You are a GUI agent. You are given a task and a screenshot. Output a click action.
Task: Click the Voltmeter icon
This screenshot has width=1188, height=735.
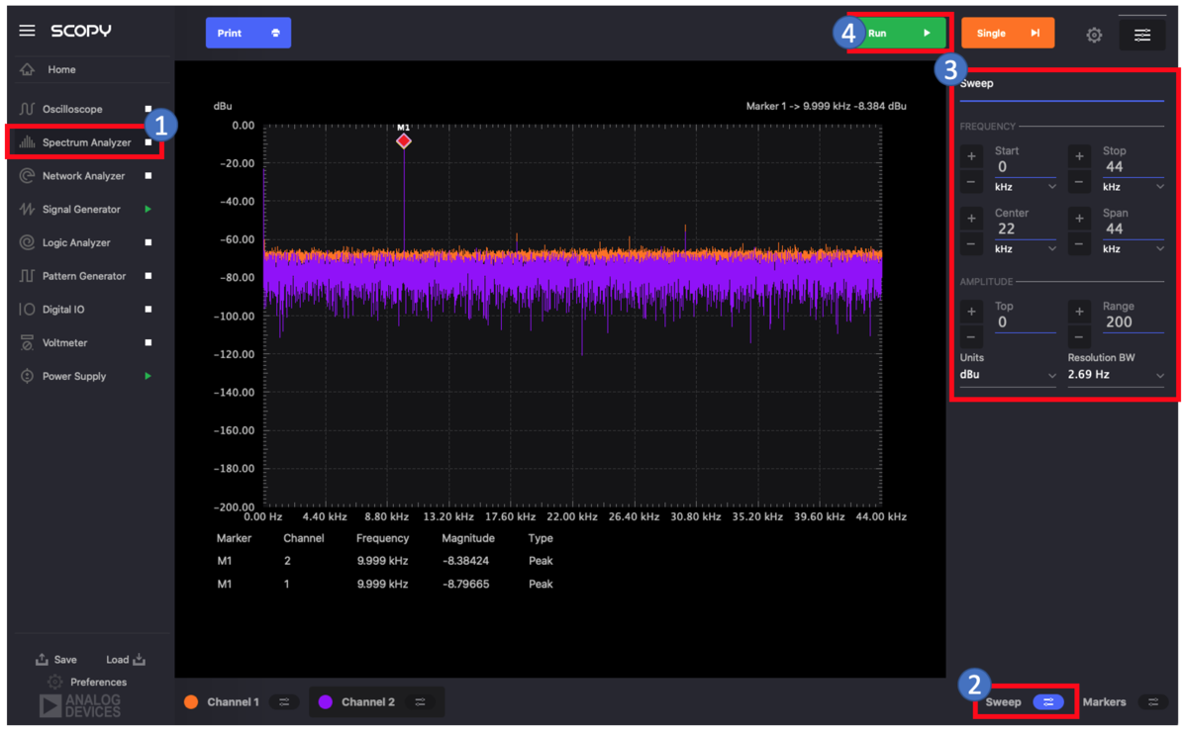[x=27, y=343]
